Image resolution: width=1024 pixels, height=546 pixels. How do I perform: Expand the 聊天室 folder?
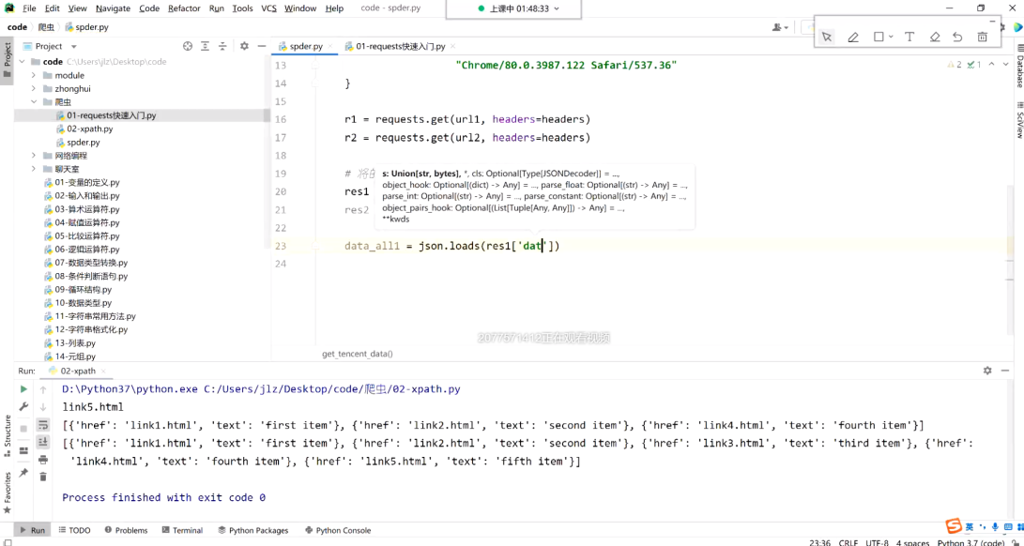[x=33, y=169]
